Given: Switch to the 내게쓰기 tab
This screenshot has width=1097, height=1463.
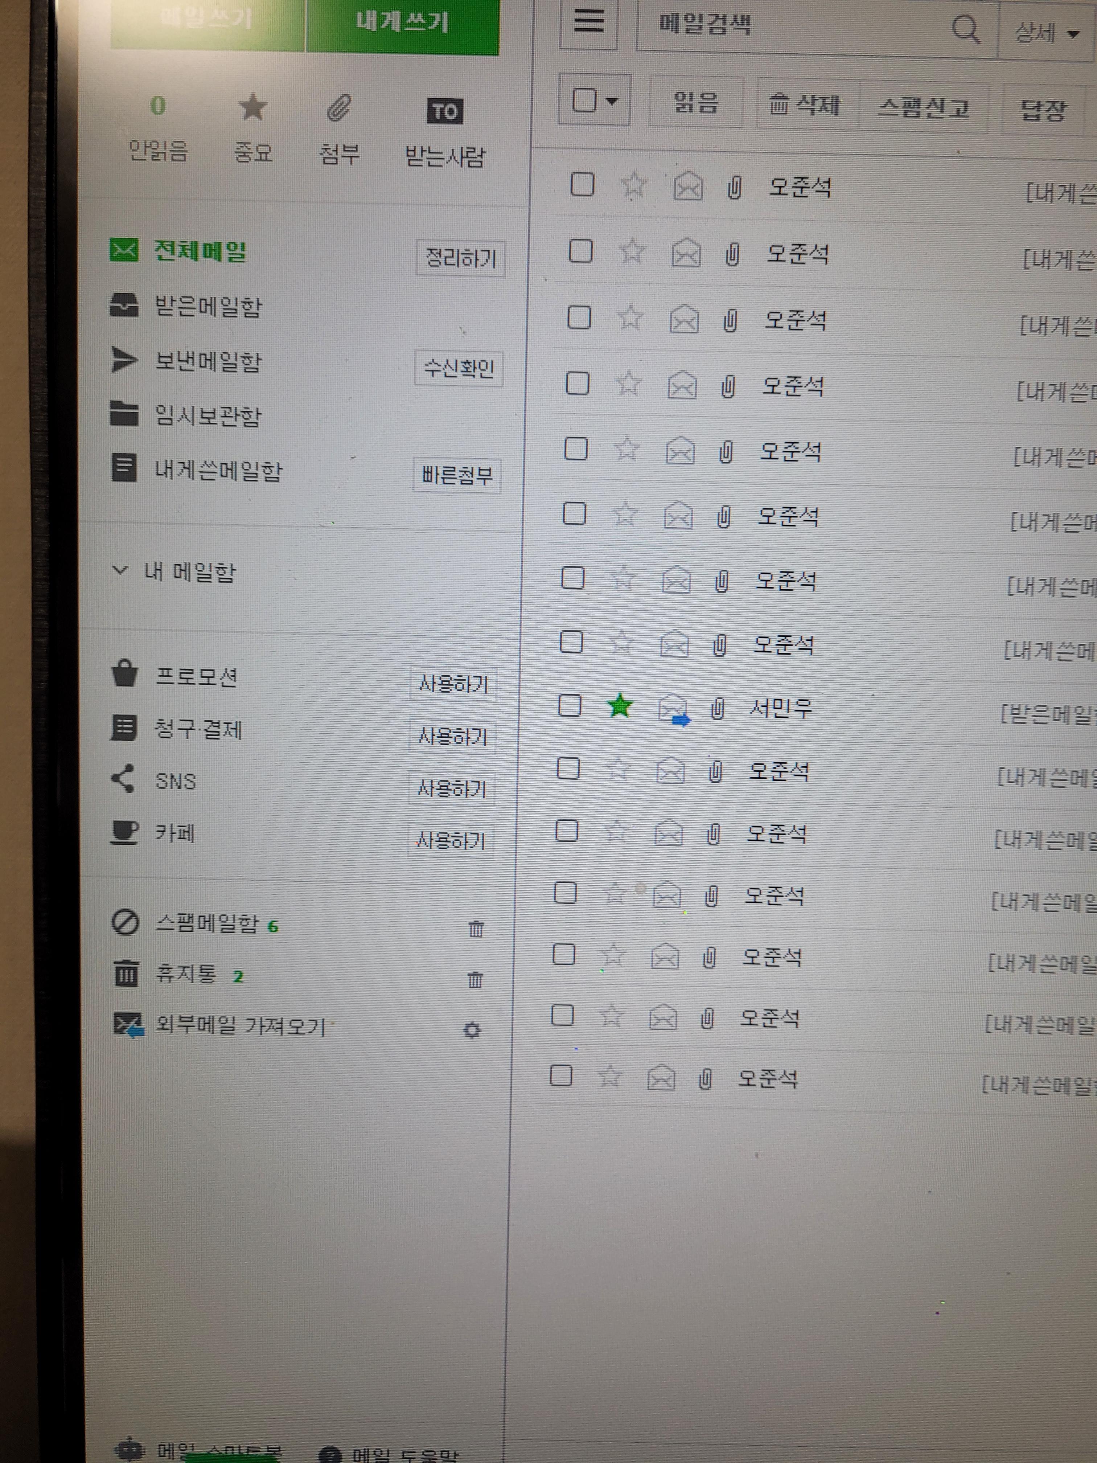Looking at the screenshot, I should click(x=402, y=24).
